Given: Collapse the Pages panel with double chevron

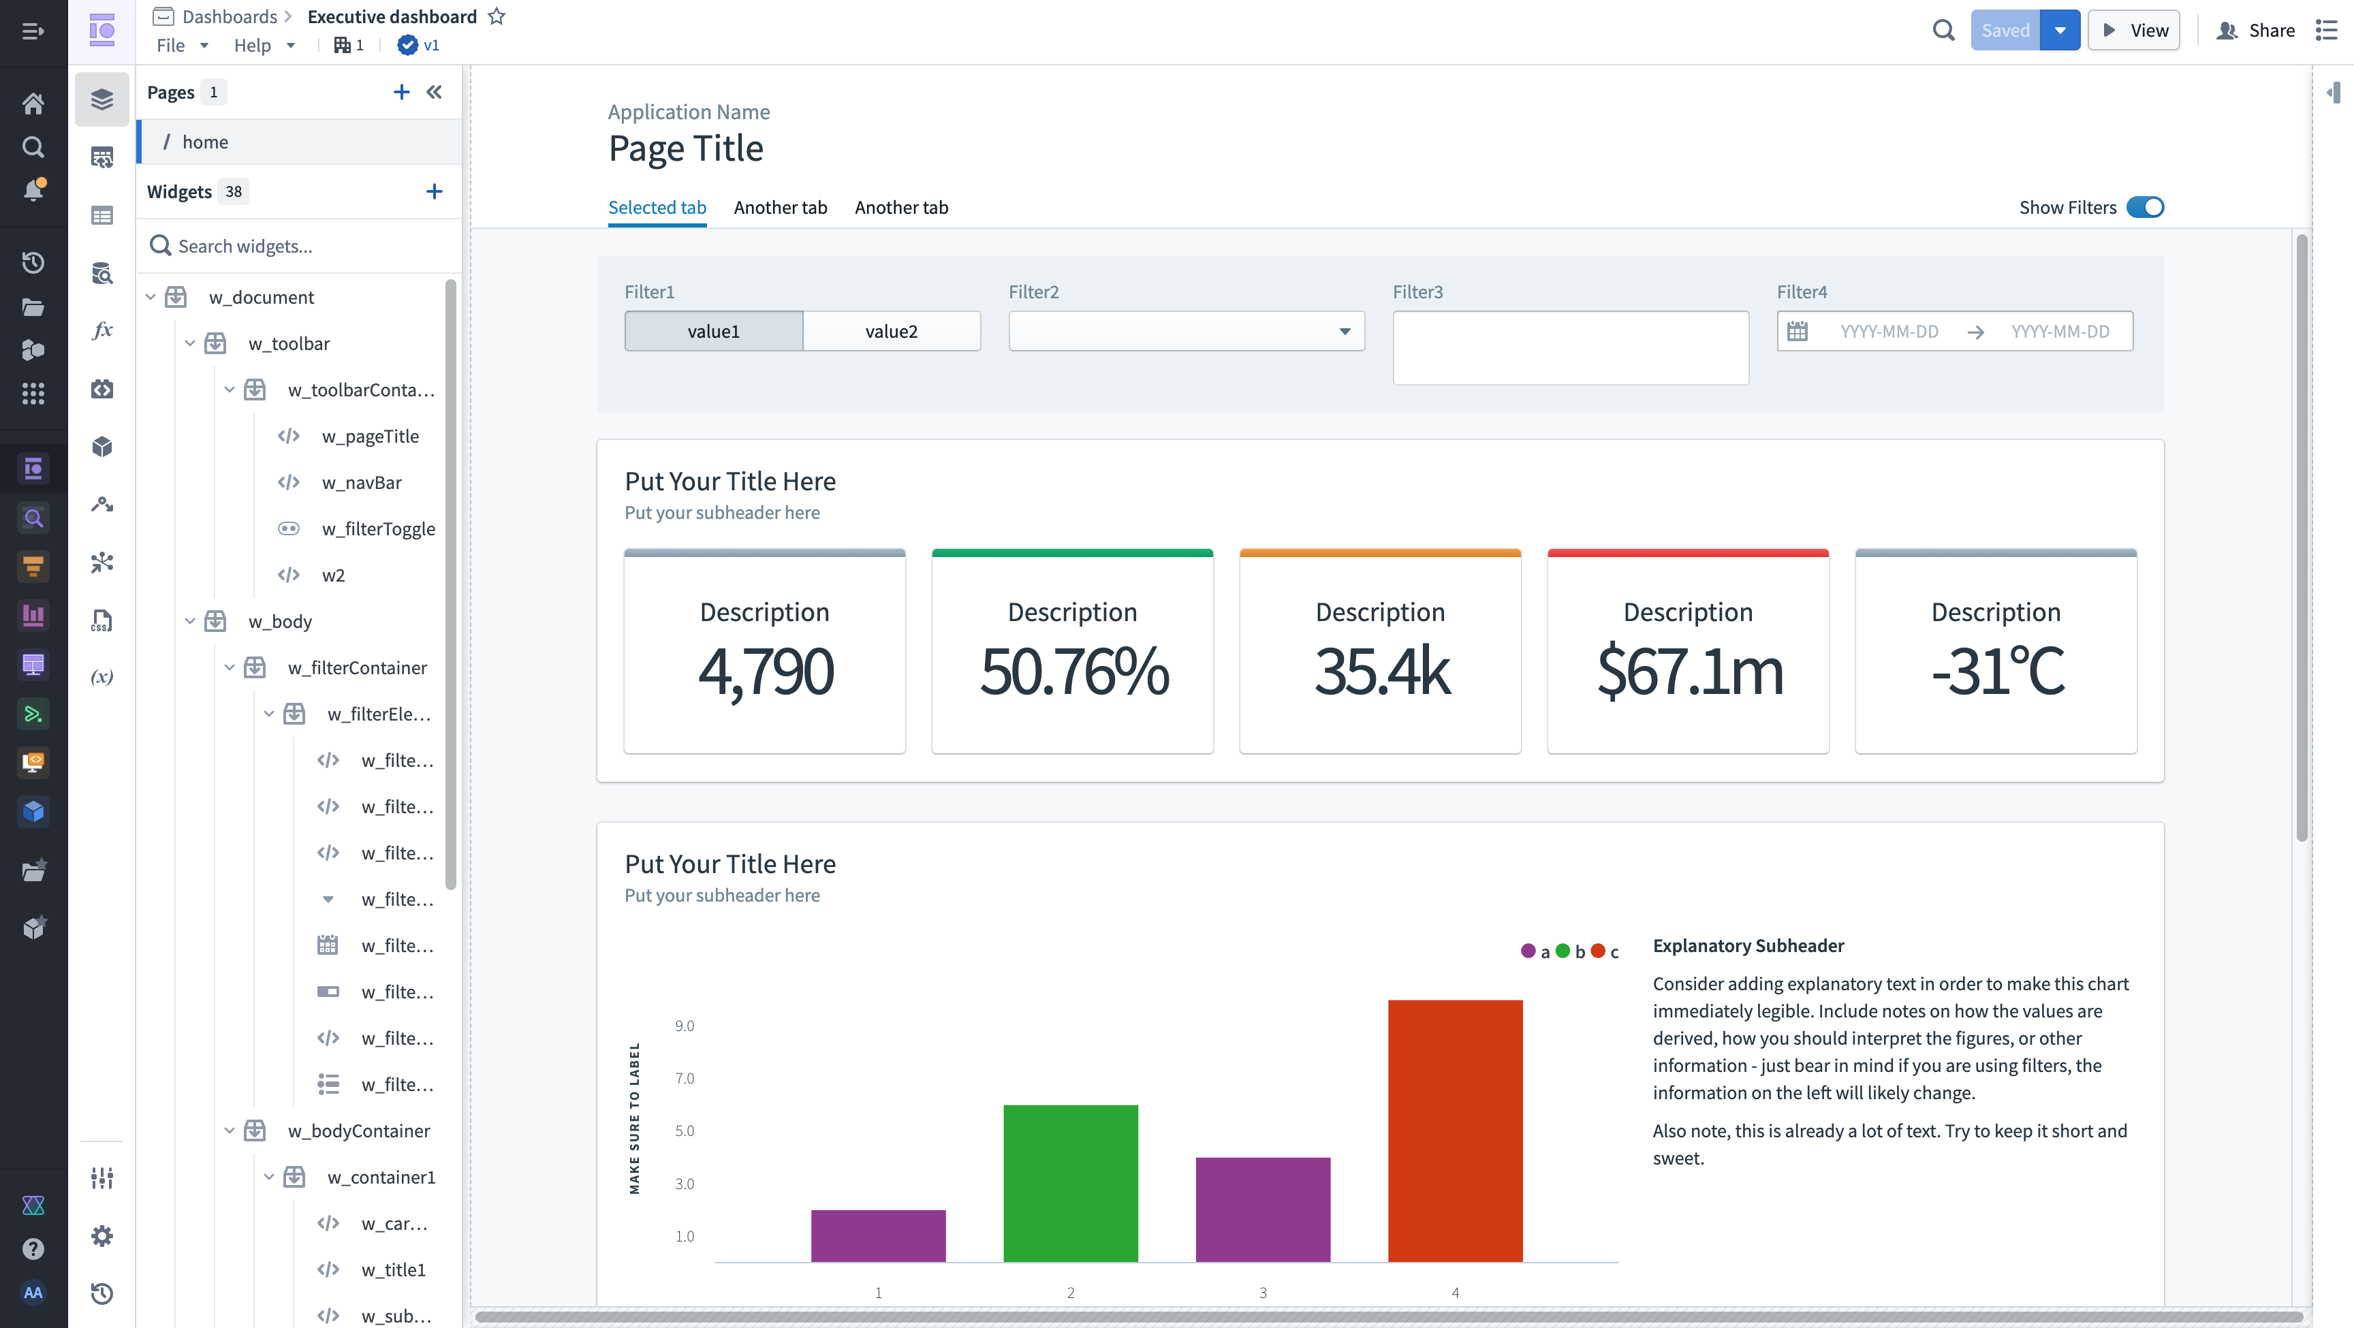Looking at the screenshot, I should 434,93.
